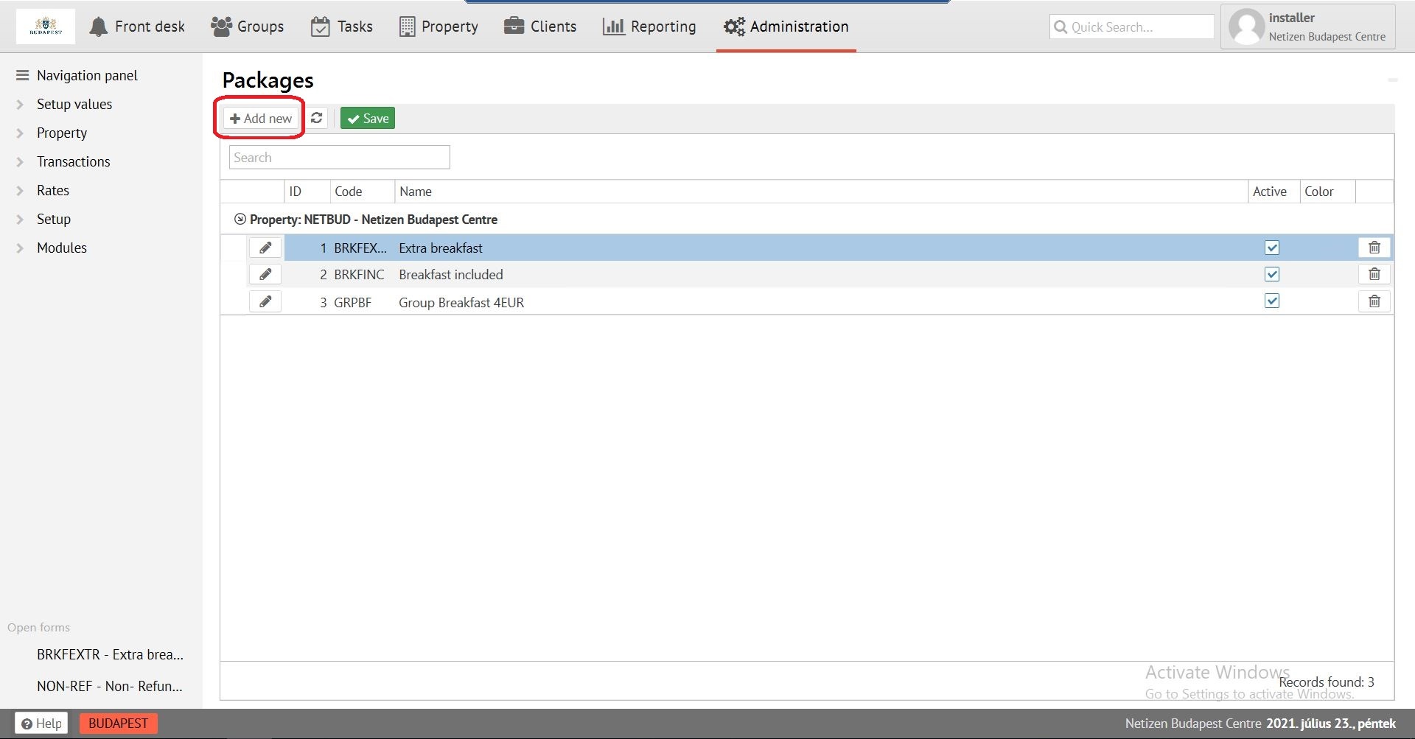Click the Clients briefcase icon
The height and width of the screenshot is (739, 1415).
click(x=514, y=27)
